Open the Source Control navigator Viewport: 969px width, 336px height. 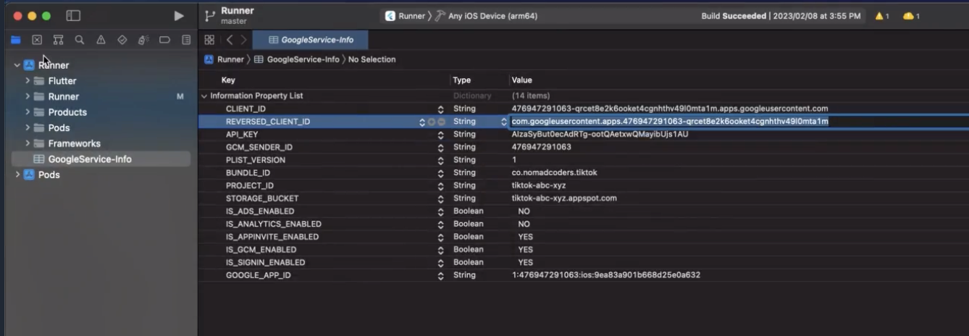coord(37,40)
